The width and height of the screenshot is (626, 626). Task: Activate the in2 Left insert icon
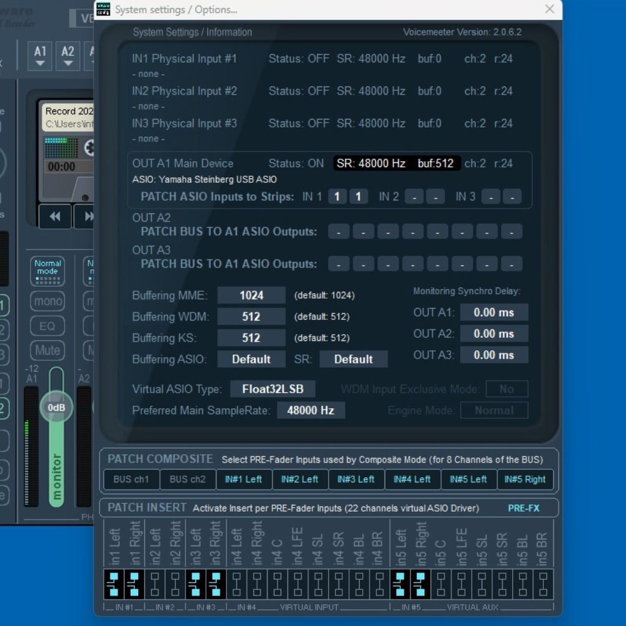(154, 584)
